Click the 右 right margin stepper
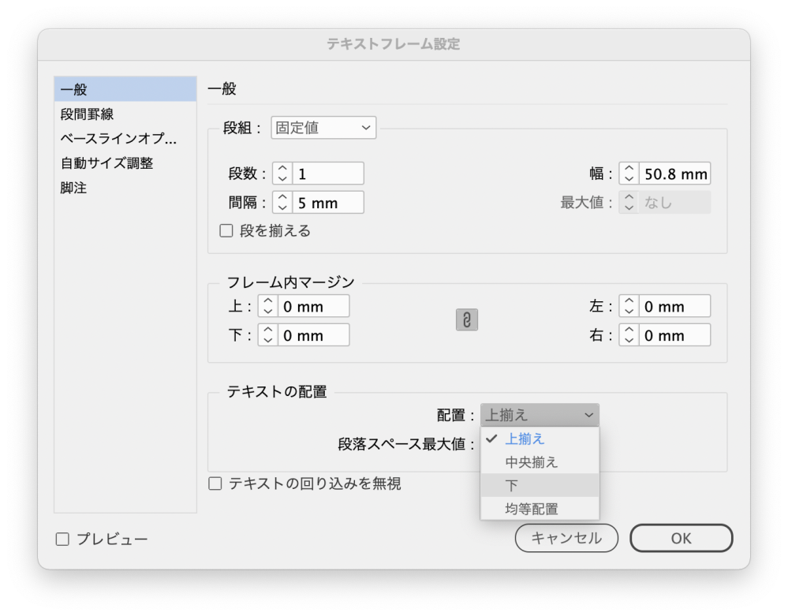Viewport: 788px width, 616px height. coord(628,335)
